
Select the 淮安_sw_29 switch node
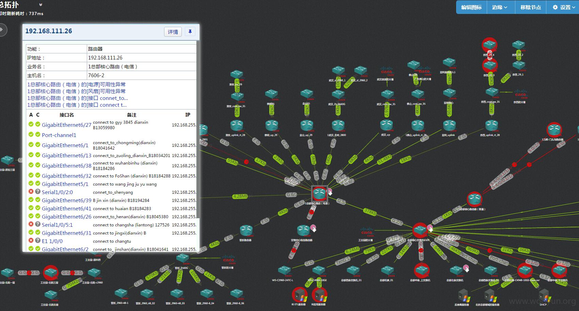click(236, 74)
